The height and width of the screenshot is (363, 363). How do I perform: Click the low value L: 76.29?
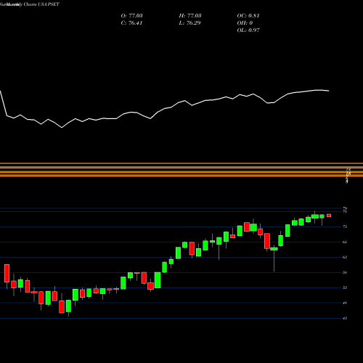click(189, 23)
